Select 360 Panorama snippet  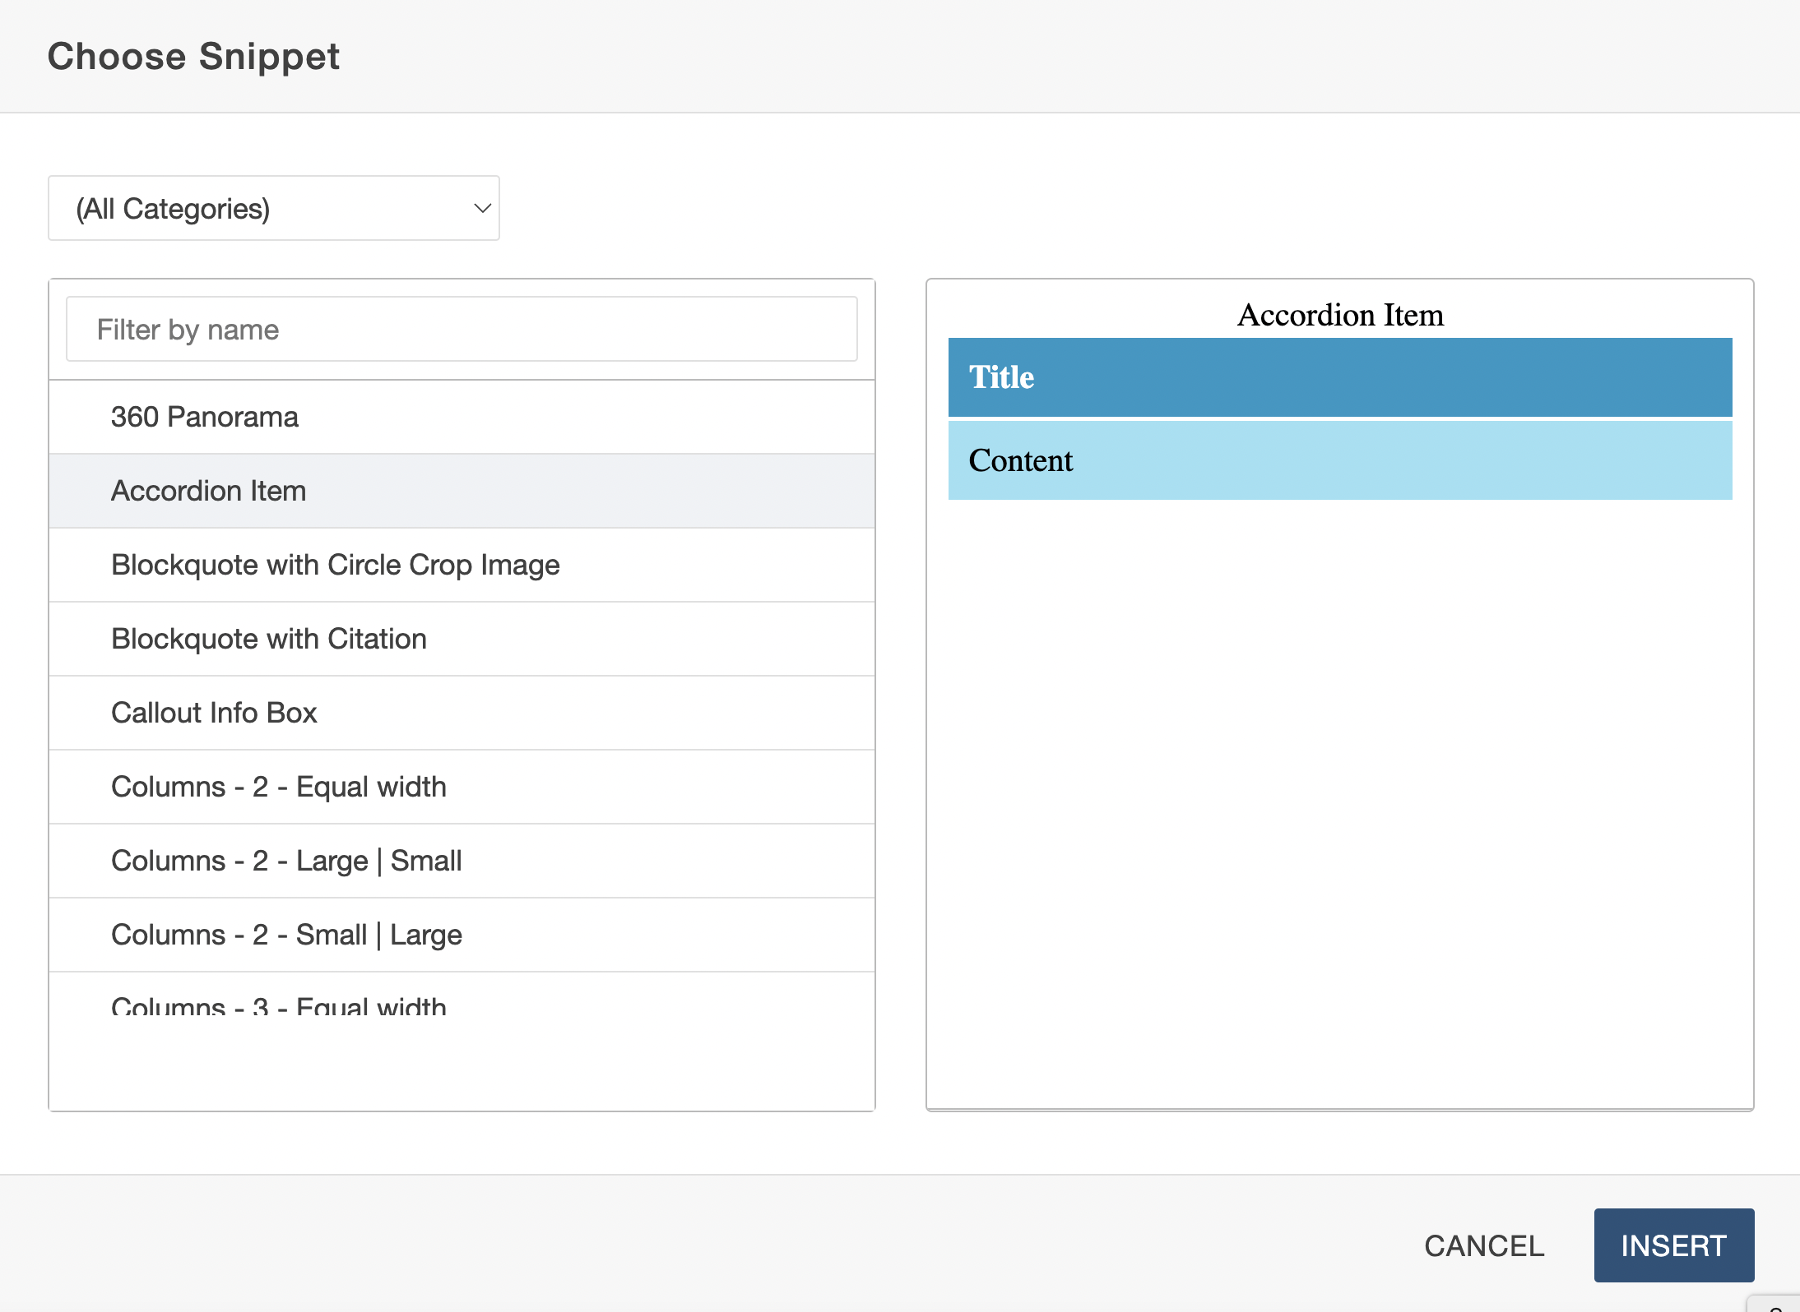point(205,417)
